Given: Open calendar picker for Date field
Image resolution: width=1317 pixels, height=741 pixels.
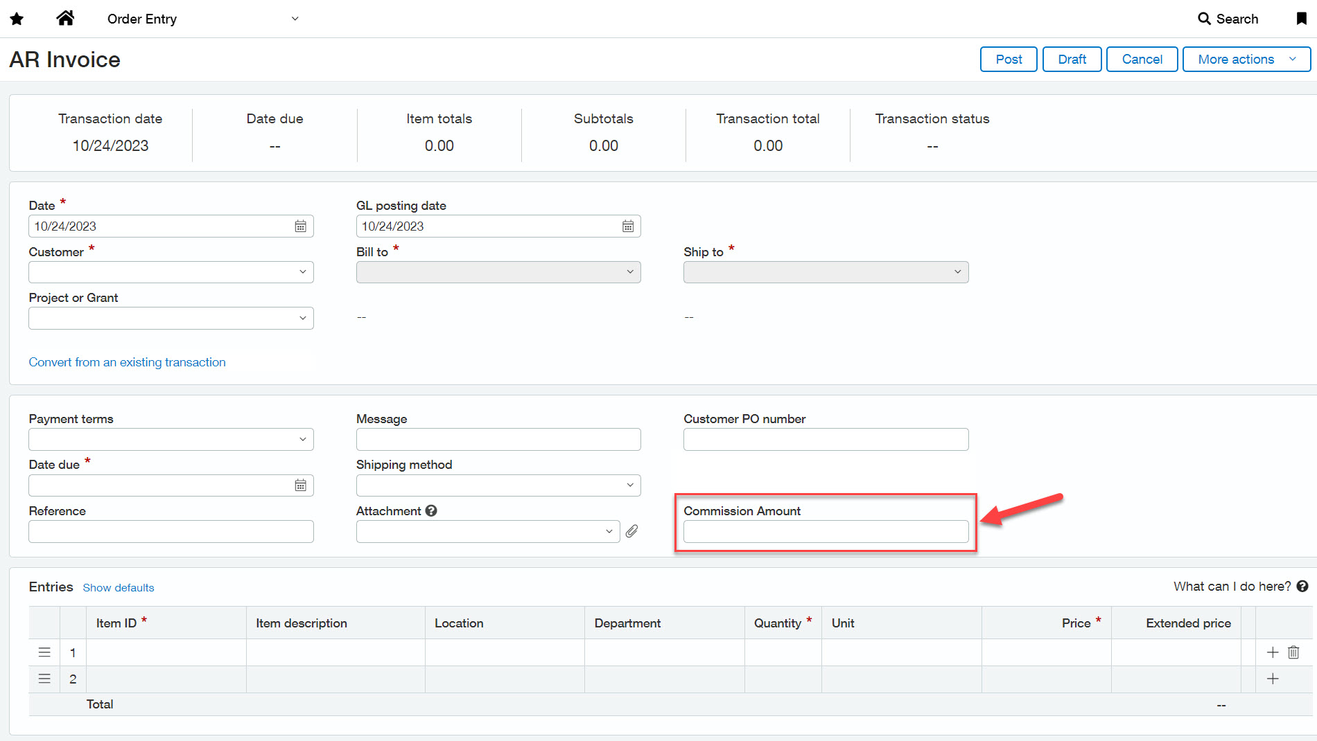Looking at the screenshot, I should click(x=300, y=226).
